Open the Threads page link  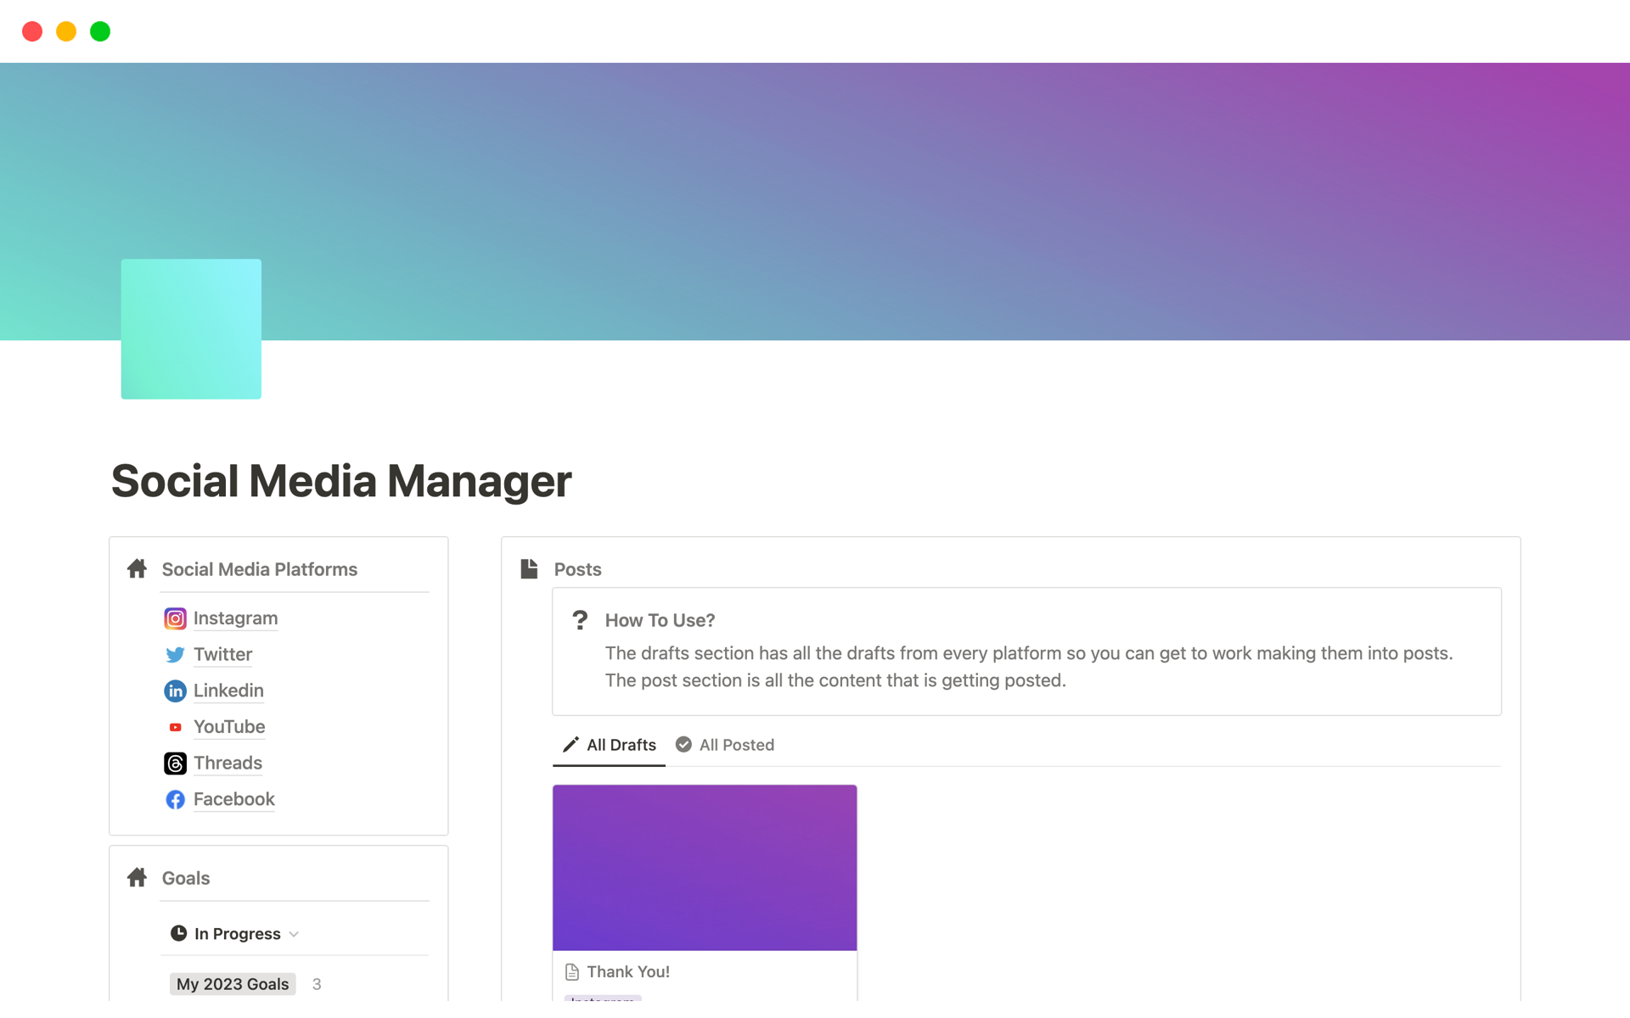pos(228,763)
